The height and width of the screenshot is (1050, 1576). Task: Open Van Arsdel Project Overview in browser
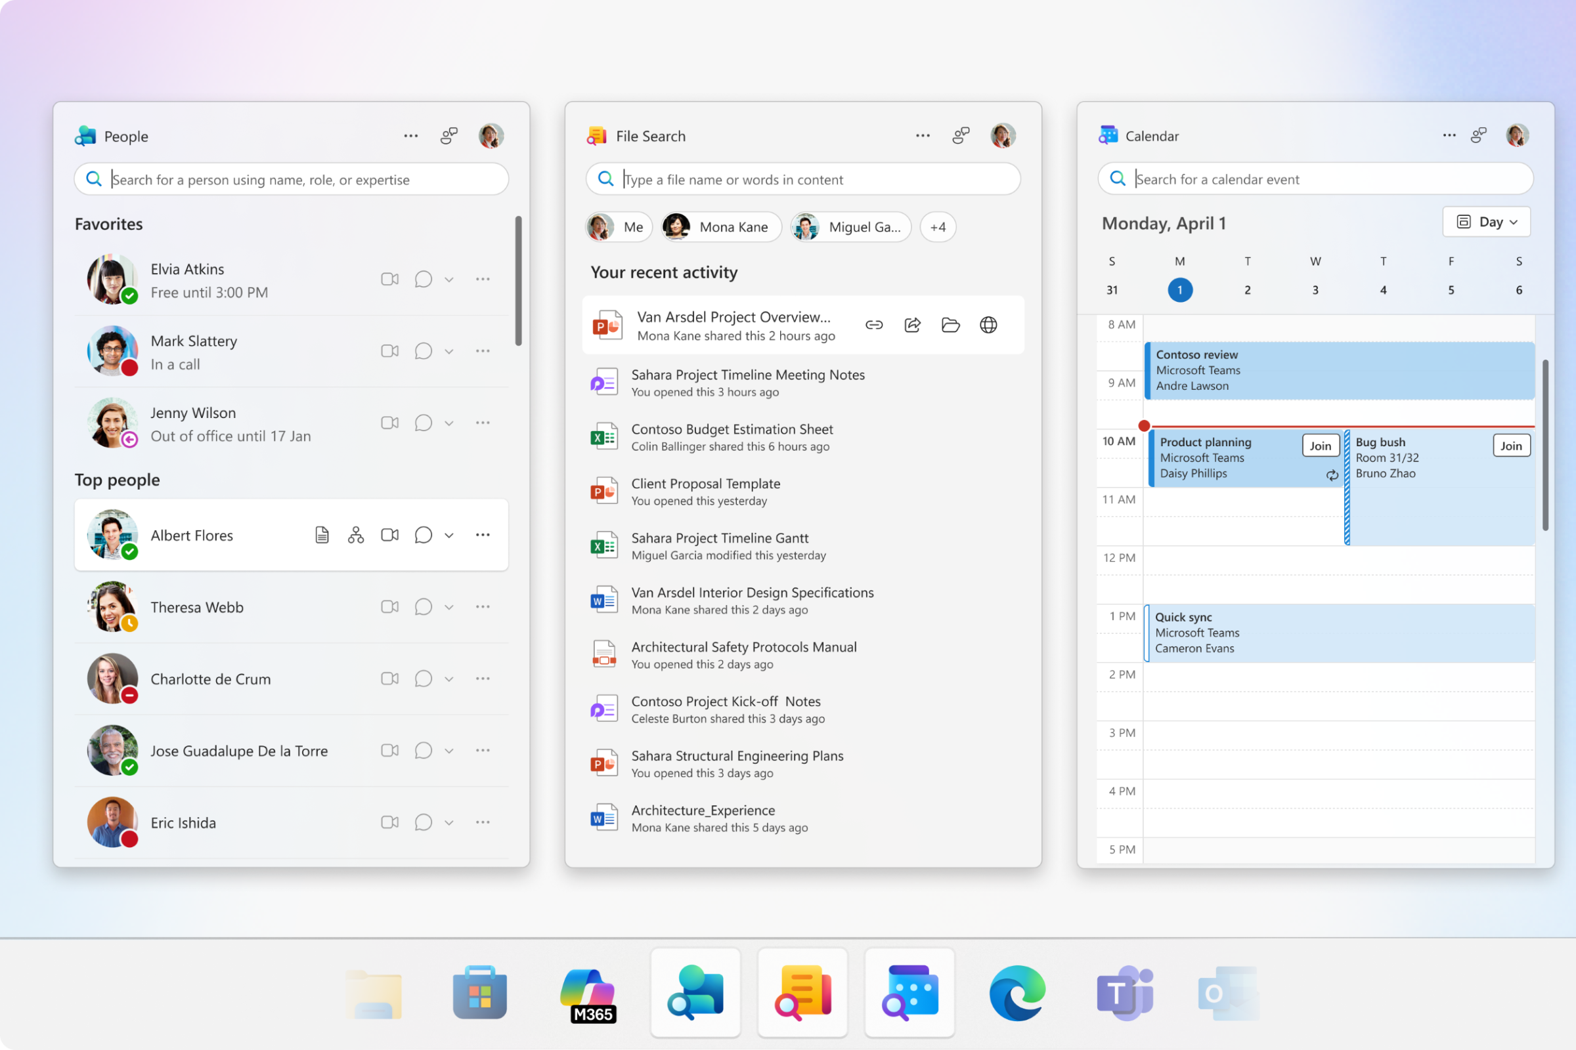[988, 325]
